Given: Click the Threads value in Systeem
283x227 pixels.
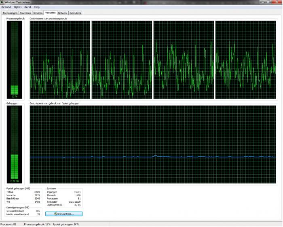Looking at the screenshot, I should tap(77, 195).
